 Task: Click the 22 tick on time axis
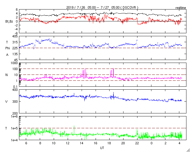137,143
